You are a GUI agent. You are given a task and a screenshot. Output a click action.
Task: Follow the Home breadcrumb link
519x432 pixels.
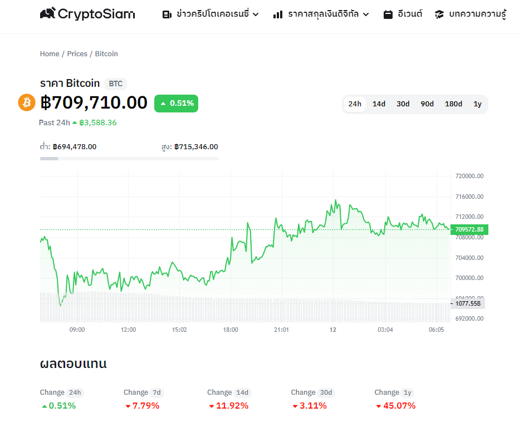(x=50, y=54)
